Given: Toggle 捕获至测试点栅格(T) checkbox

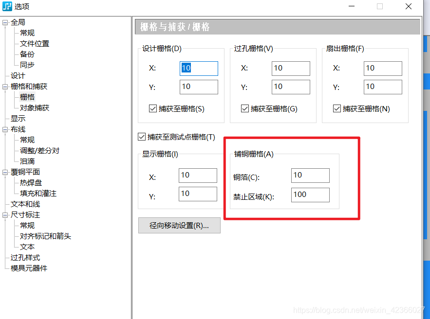Looking at the screenshot, I should 142,137.
